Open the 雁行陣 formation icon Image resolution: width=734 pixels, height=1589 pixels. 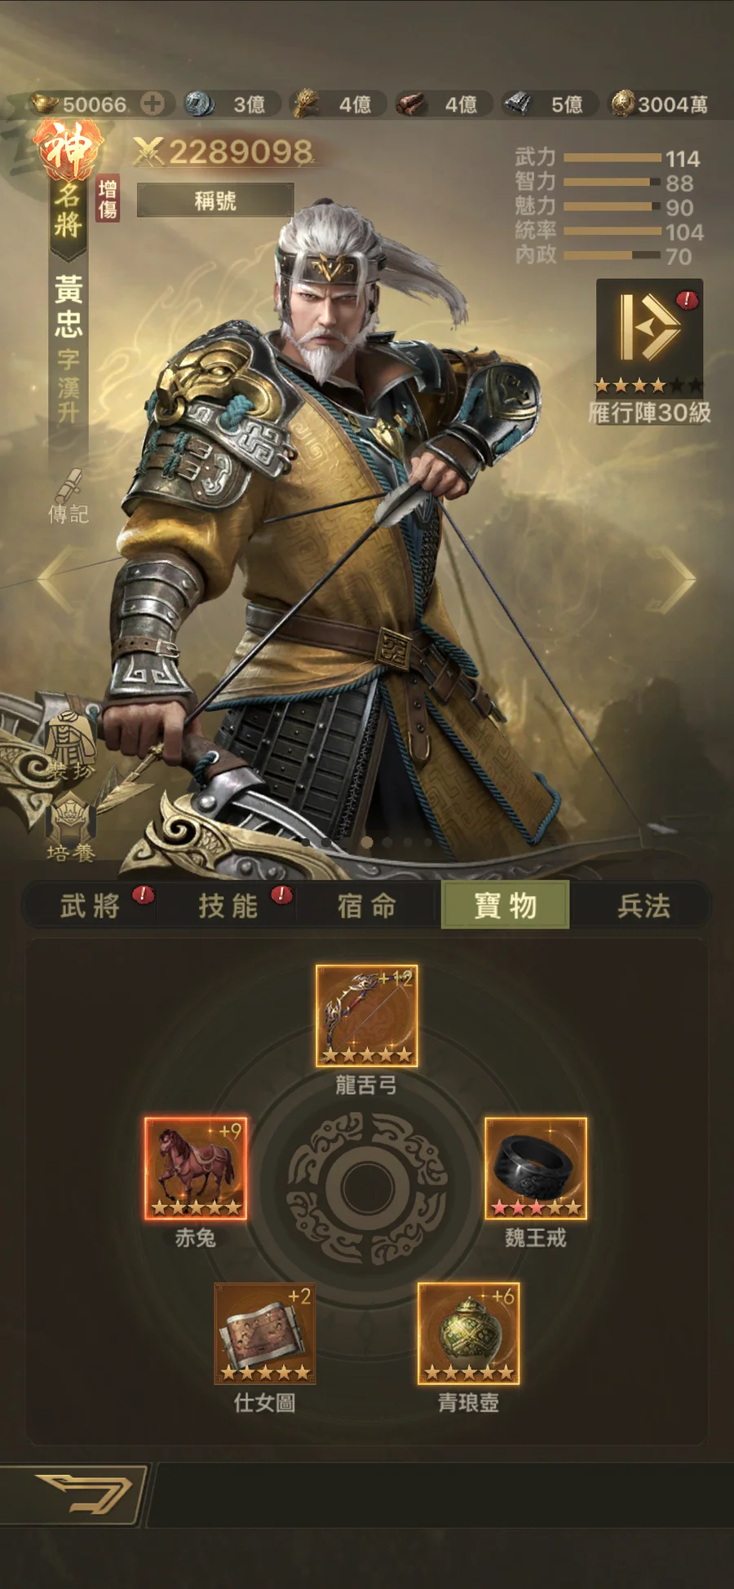pyautogui.click(x=649, y=338)
